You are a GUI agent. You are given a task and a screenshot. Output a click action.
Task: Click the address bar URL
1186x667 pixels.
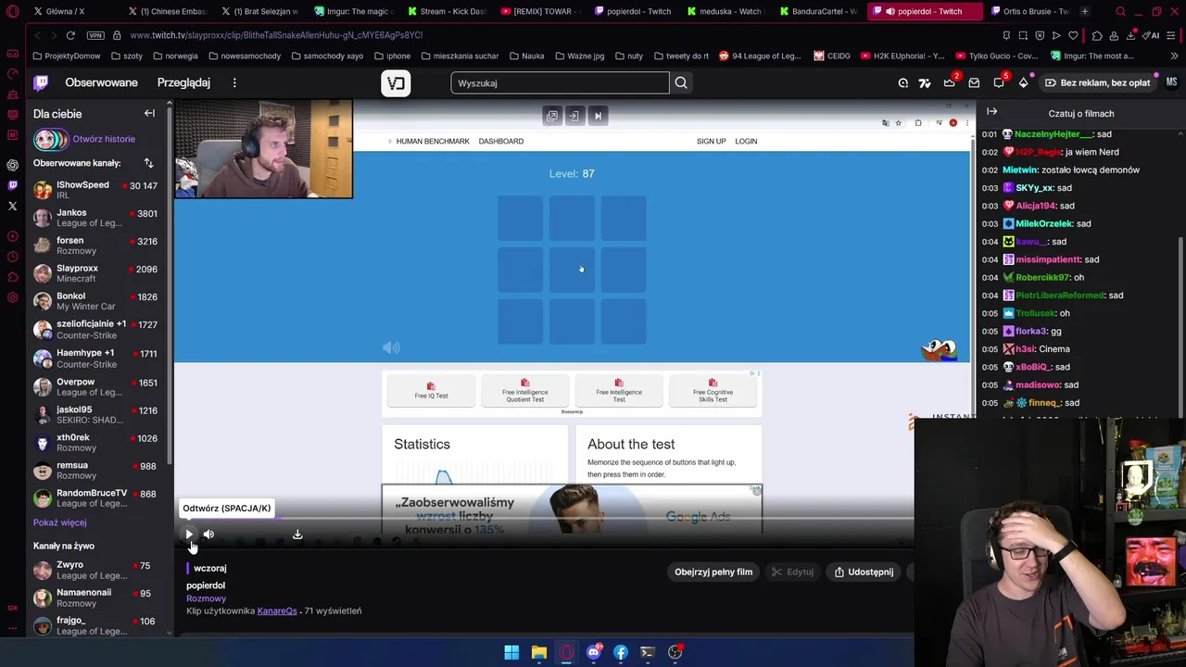[276, 35]
